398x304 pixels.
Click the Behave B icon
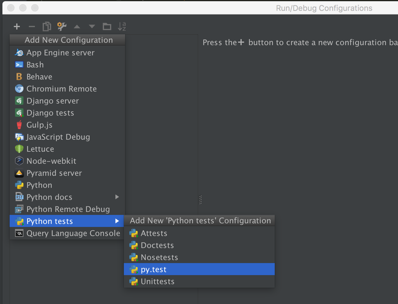click(x=19, y=77)
